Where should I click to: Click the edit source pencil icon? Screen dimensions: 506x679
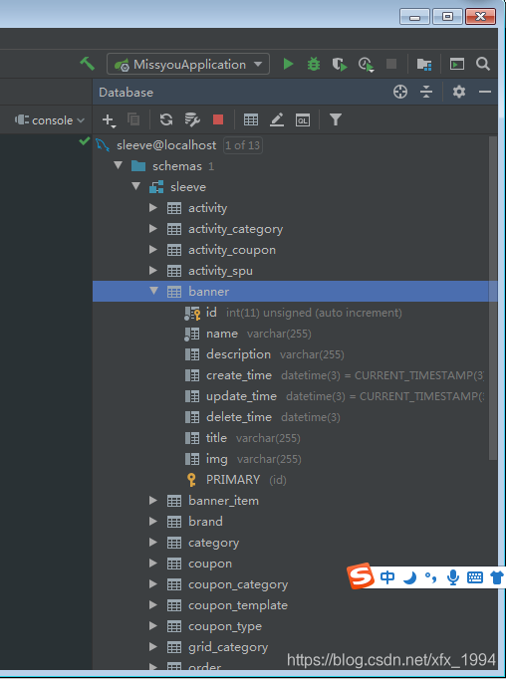[277, 119]
